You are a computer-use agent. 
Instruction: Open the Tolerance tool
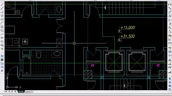(170, 51)
